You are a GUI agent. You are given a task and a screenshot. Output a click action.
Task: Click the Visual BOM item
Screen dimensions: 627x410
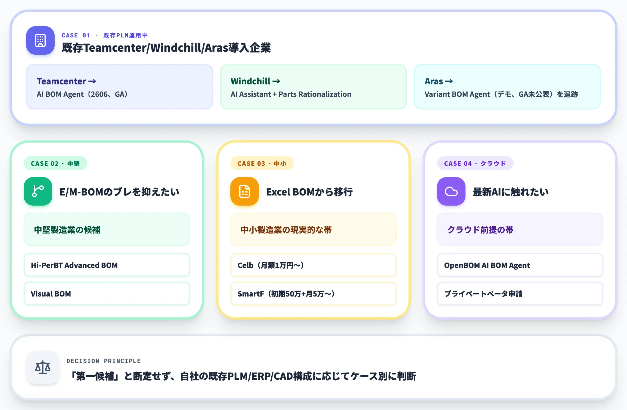[x=107, y=294]
